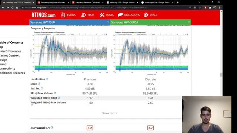This screenshot has height=133, width=237.
Task: Open the browser profile avatar
Action: (x=215, y=7)
